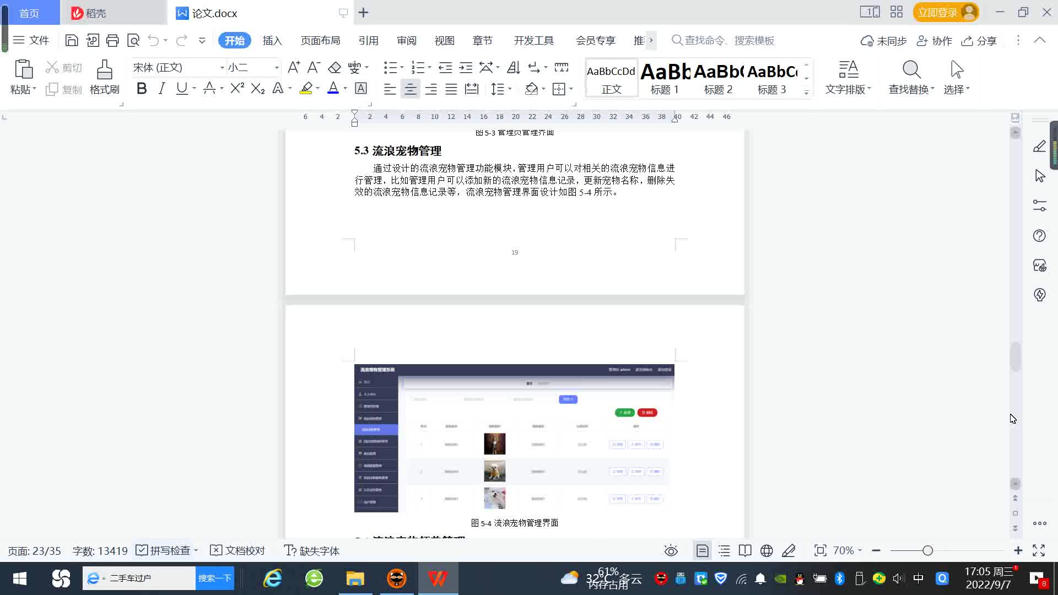The height and width of the screenshot is (595, 1058).
Task: Click the 分享 share button
Action: [979, 41]
